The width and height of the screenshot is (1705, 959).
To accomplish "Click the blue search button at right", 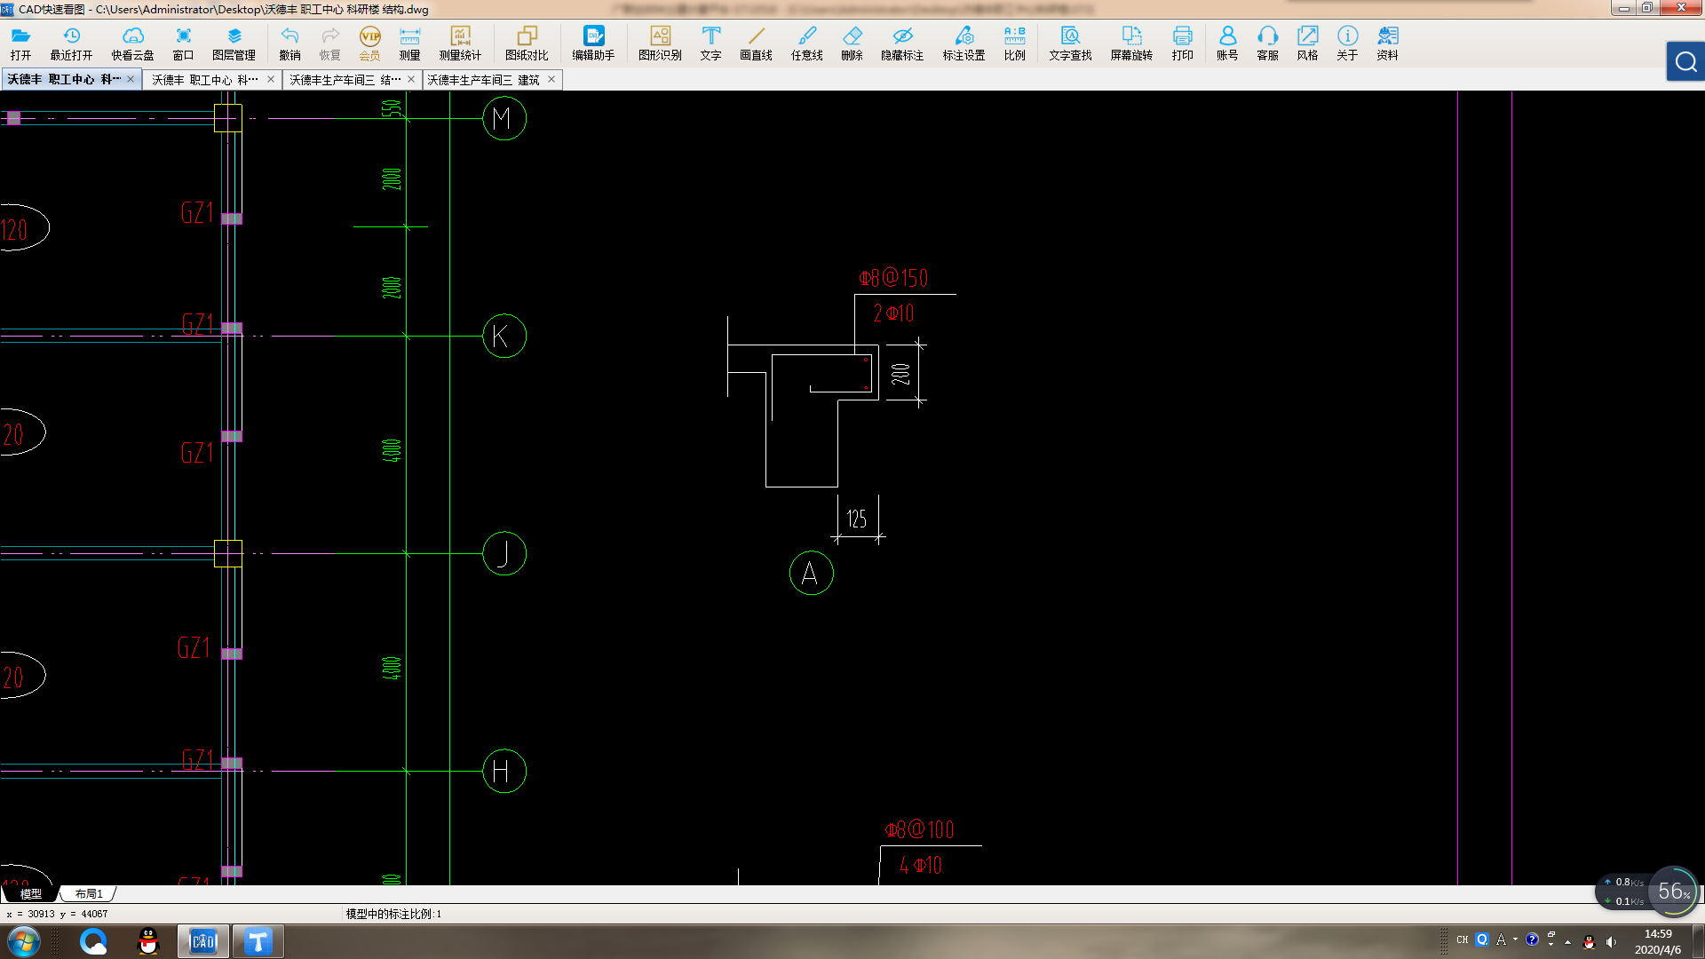I will coord(1685,62).
